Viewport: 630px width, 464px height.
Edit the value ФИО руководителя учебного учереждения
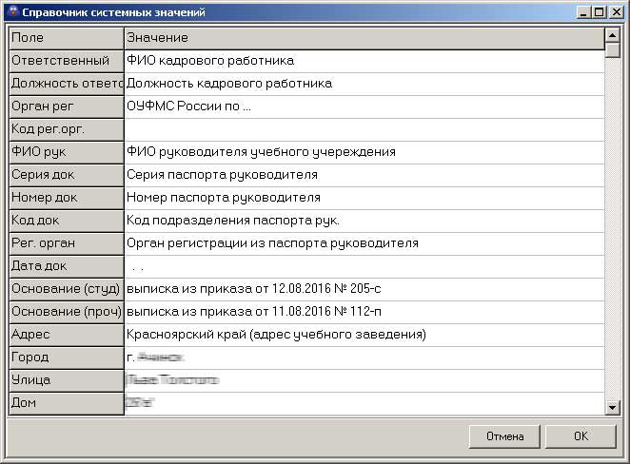364,152
